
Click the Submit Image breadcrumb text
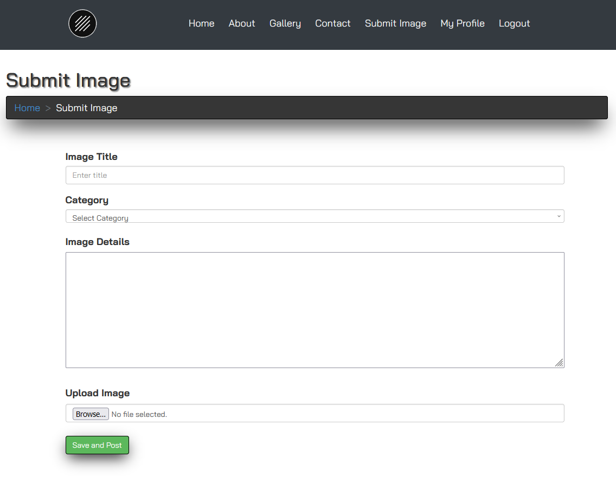tap(86, 108)
